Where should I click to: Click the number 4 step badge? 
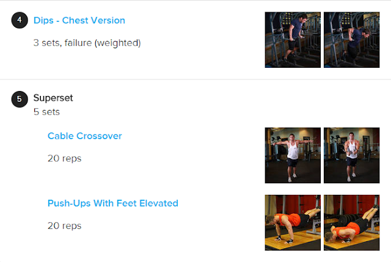[19, 20]
